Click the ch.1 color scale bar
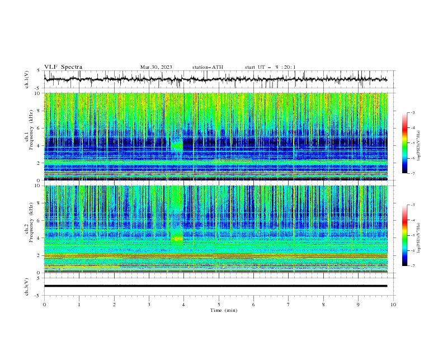 (x=404, y=143)
